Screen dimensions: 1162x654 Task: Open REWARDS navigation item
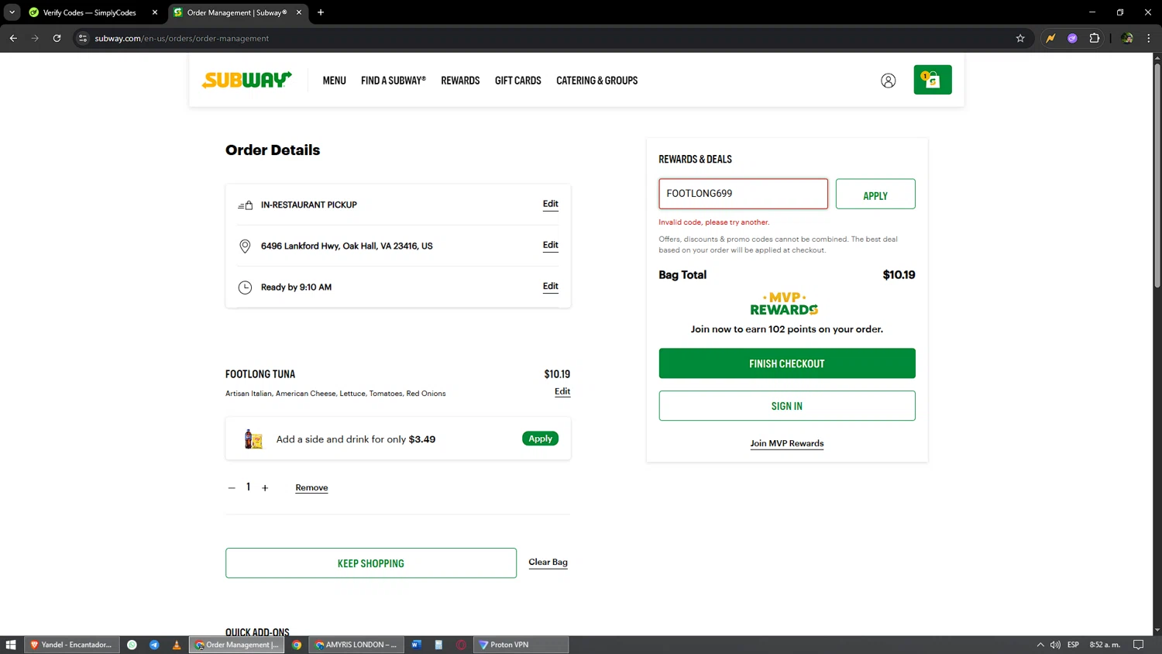[460, 81]
